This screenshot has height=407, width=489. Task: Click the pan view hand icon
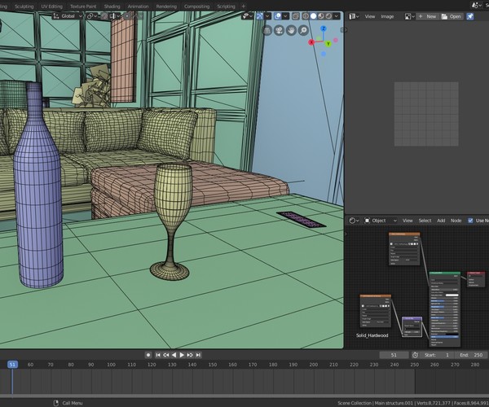click(x=291, y=30)
